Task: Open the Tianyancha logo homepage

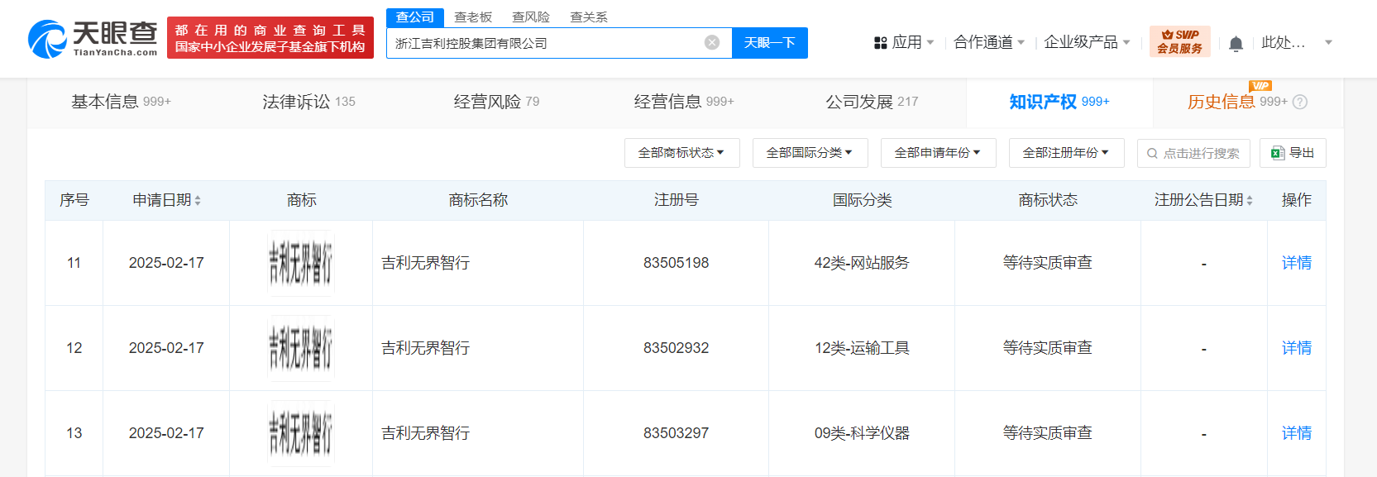Action: pyautogui.click(x=93, y=39)
